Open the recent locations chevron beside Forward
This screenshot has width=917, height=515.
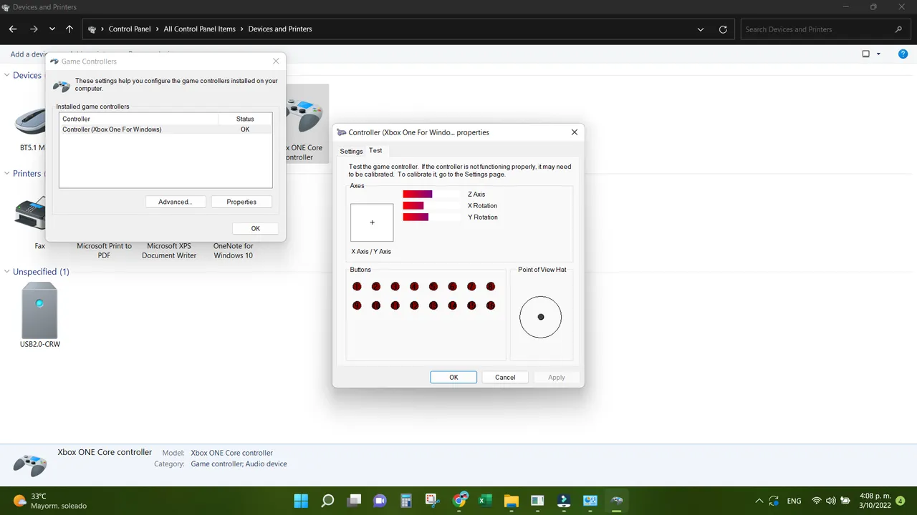[x=52, y=29]
